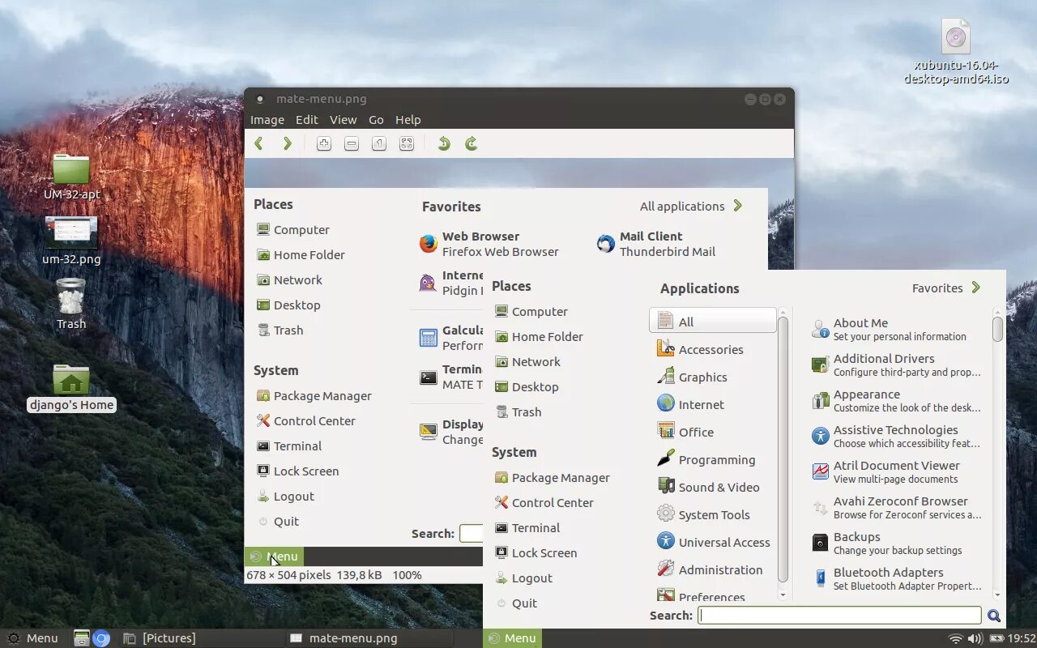Adjust the system volume from the tray
Screen dimensions: 1037x648
[x=976, y=637]
